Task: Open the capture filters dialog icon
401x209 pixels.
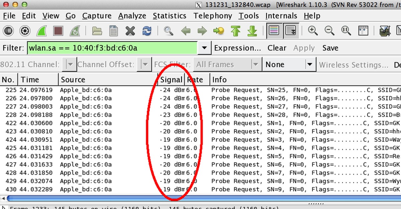Action: pyautogui.click(x=385, y=31)
